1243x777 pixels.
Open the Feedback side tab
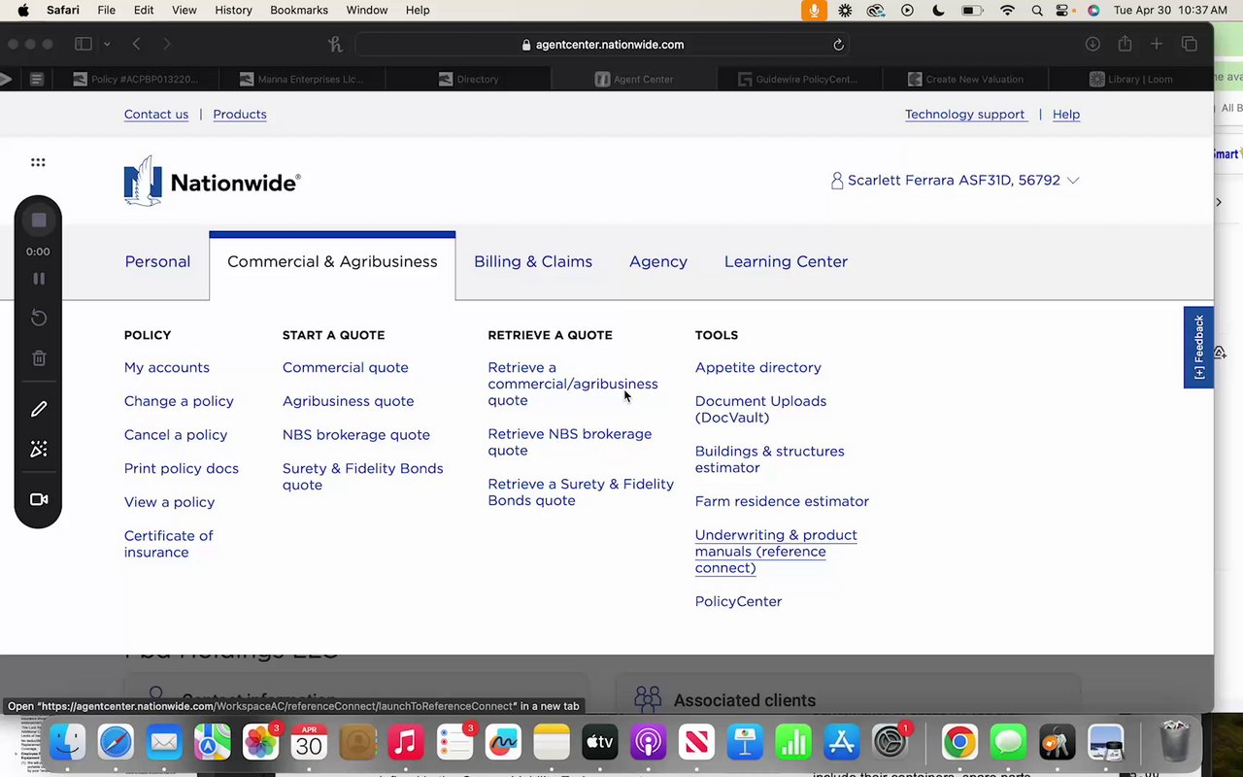(x=1198, y=347)
